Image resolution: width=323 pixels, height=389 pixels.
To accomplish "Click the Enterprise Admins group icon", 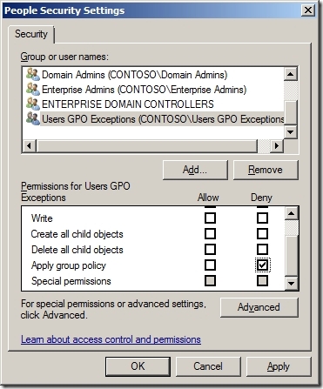I will point(33,90).
